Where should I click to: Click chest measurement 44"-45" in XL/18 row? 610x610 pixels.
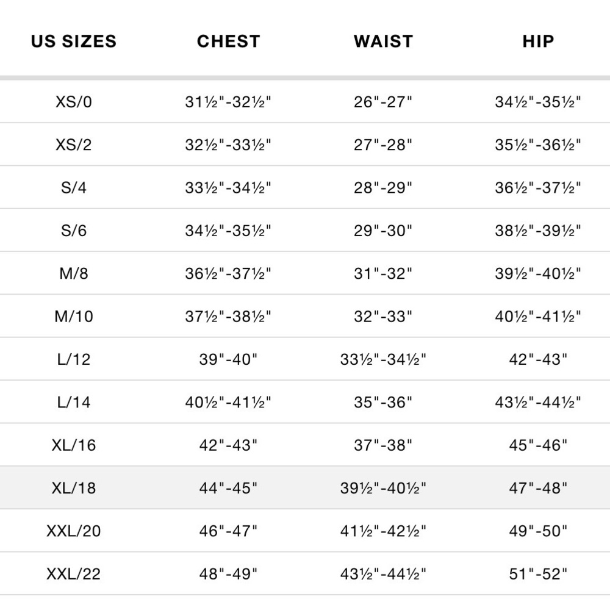(x=228, y=488)
